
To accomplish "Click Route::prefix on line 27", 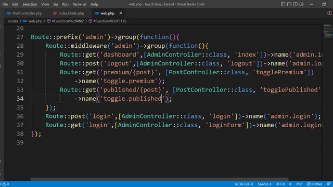I will (x=54, y=37).
